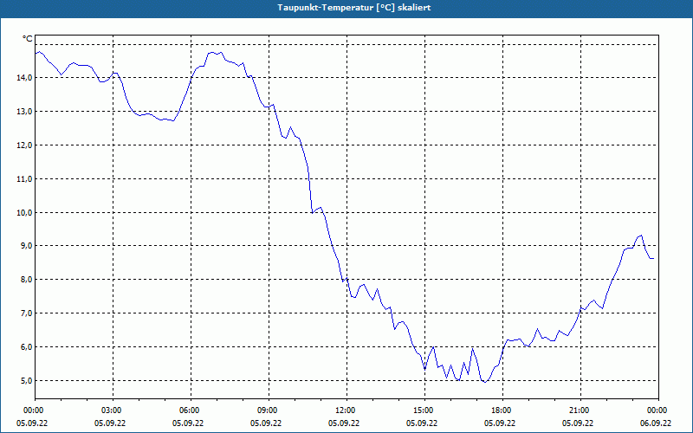Click the 05.09.22 date beneath 09:00
693x433 pixels.
pos(266,423)
